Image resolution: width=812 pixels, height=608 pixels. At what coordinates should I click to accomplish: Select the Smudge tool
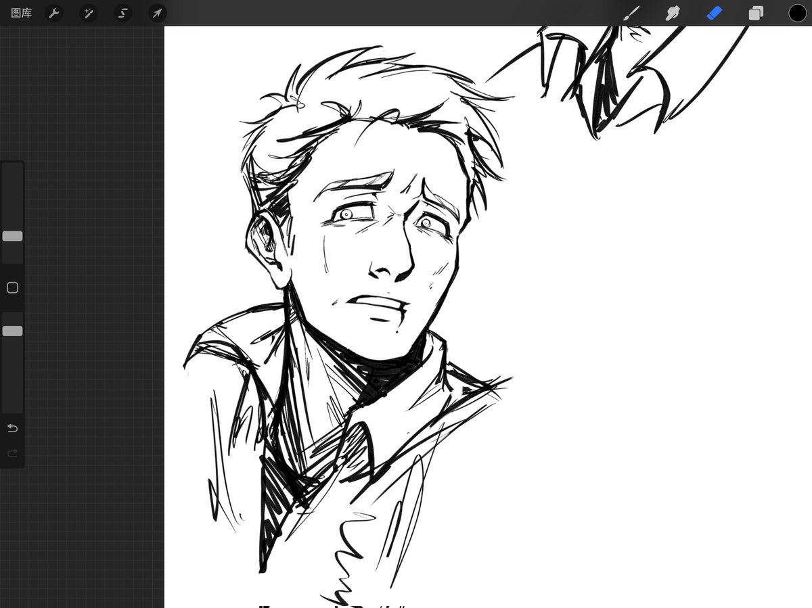673,13
